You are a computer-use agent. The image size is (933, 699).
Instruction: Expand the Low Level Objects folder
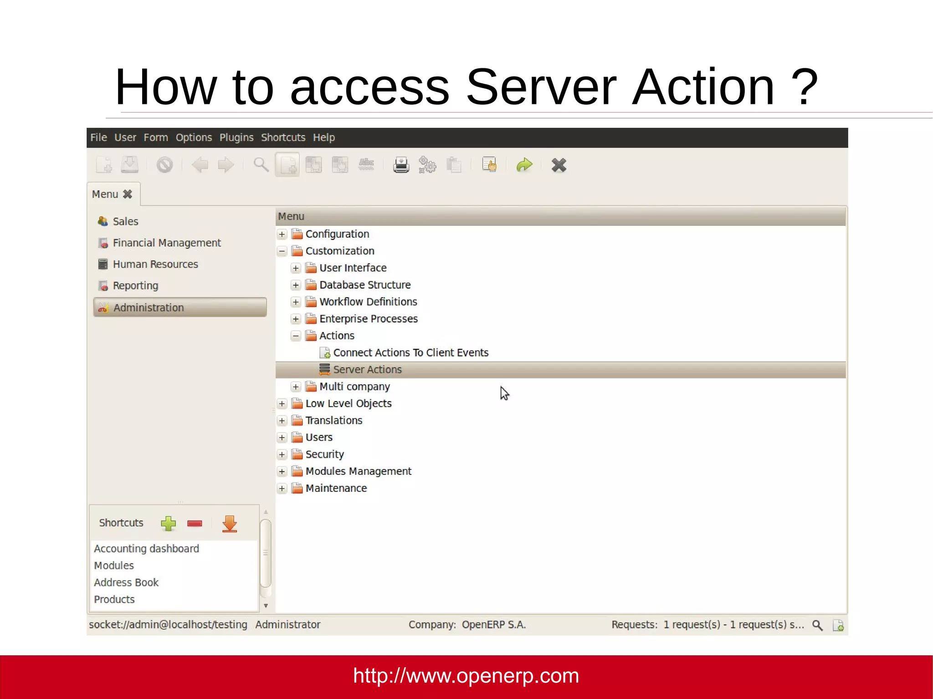point(282,403)
